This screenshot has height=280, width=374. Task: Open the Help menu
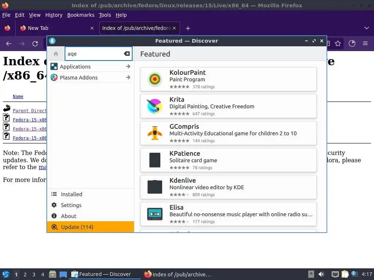click(121, 15)
